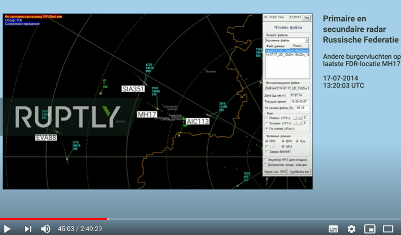This screenshot has width=401, height=235.
Task: Toggle subtitles with the captions icon
Action: 333,229
